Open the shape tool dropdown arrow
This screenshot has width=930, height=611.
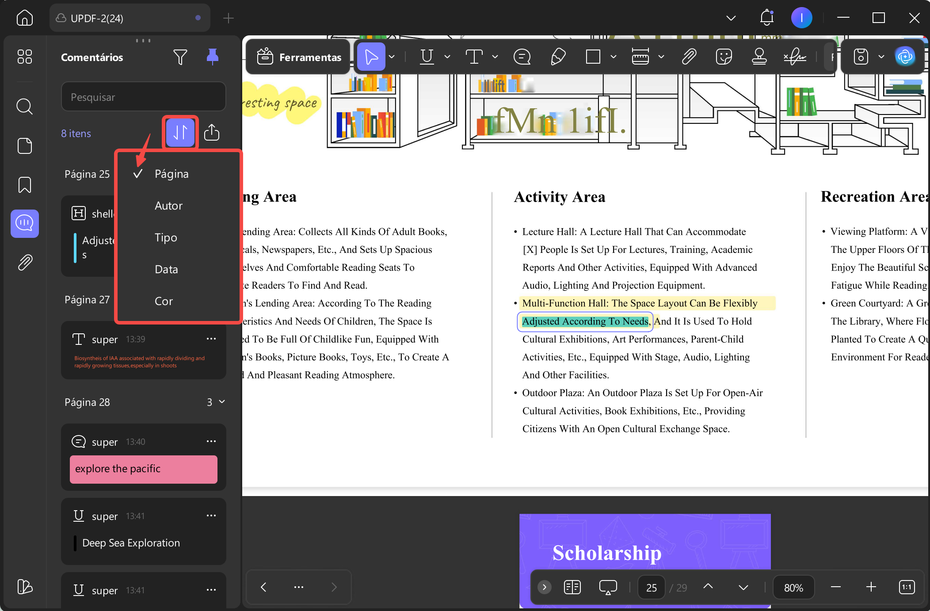614,57
